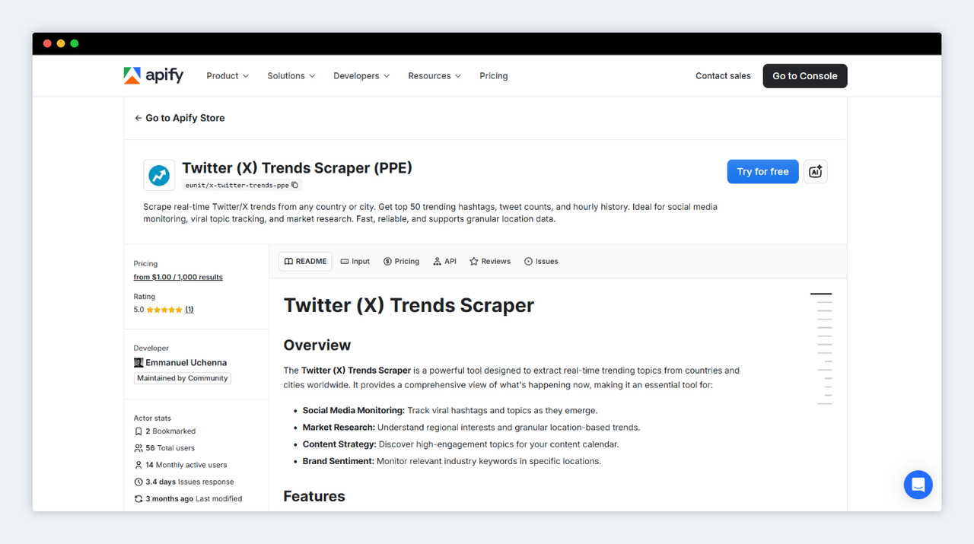
Task: Expand the Product menu
Action: click(x=228, y=76)
